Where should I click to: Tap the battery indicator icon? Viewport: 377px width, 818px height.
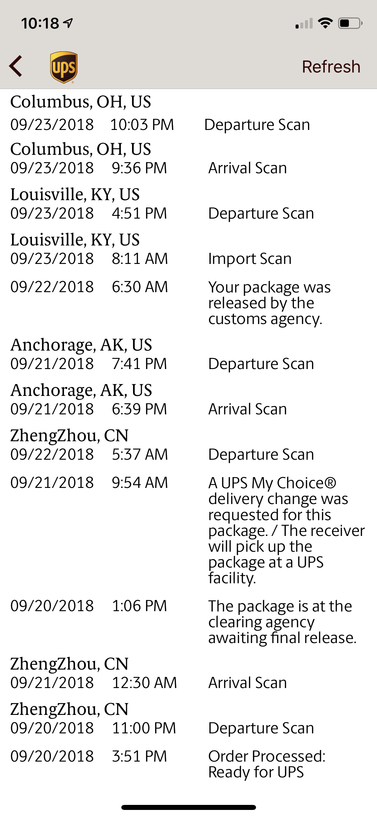point(350,23)
